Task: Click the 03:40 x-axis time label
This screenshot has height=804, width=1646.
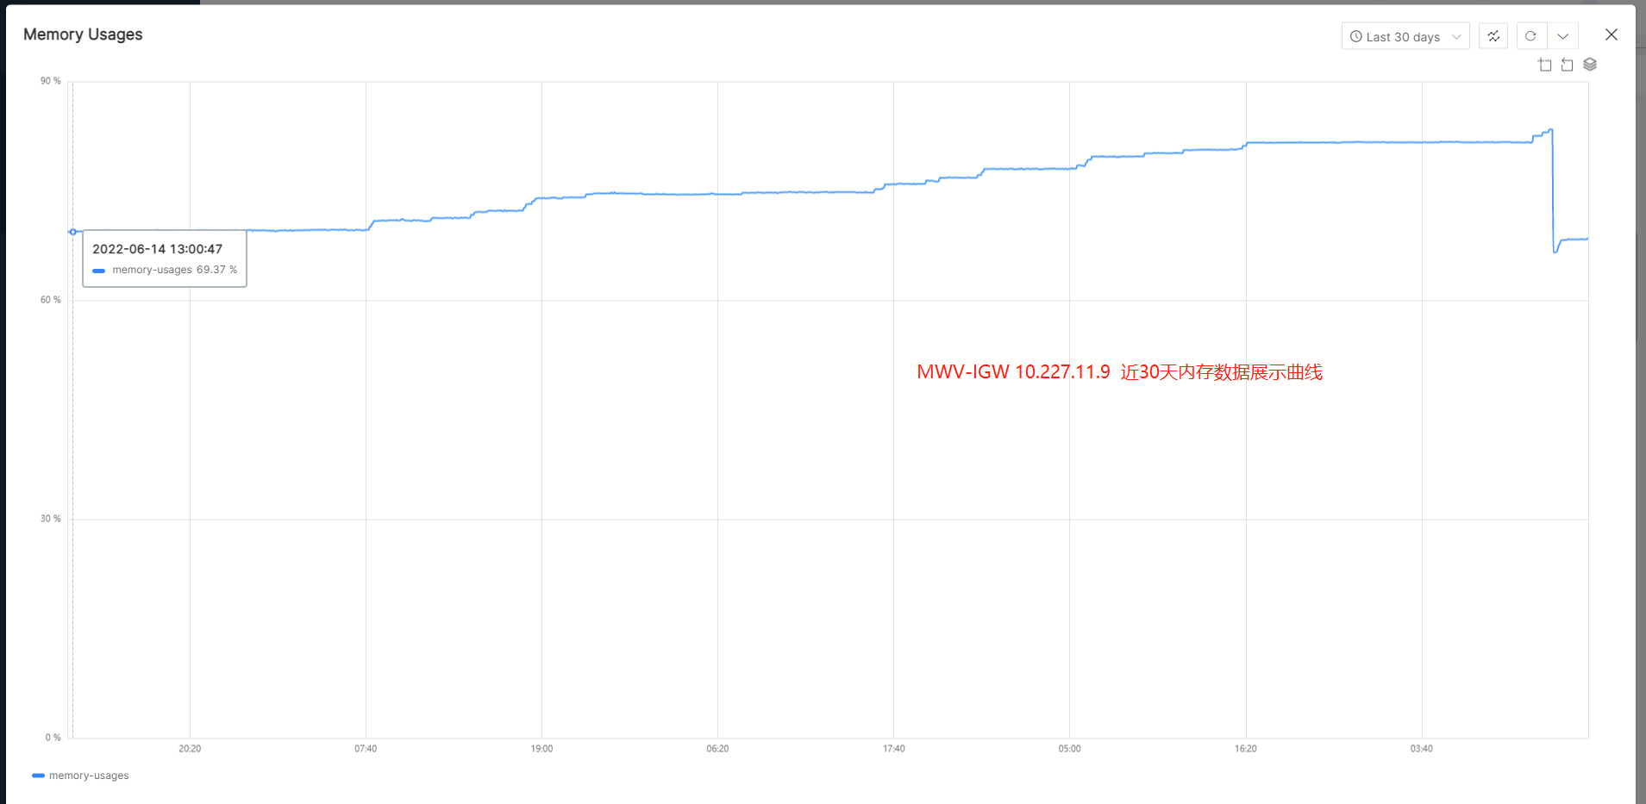Action: [x=1421, y=749]
